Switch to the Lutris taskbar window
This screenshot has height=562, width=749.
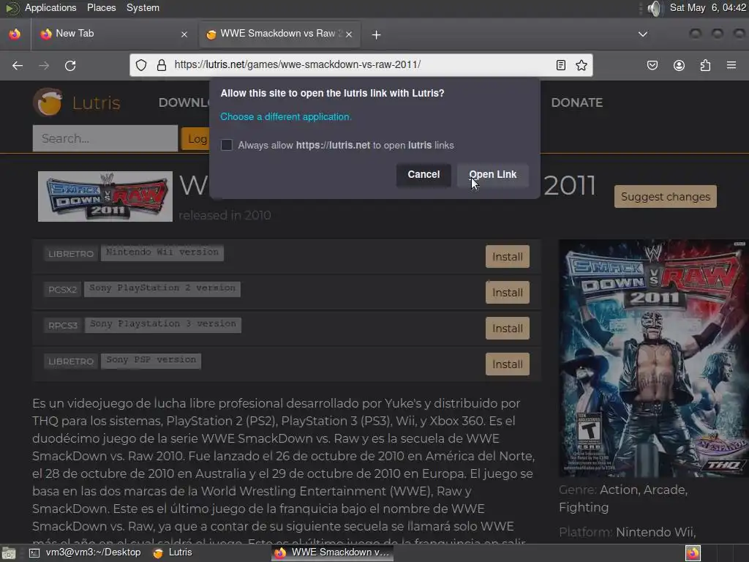tap(173, 553)
